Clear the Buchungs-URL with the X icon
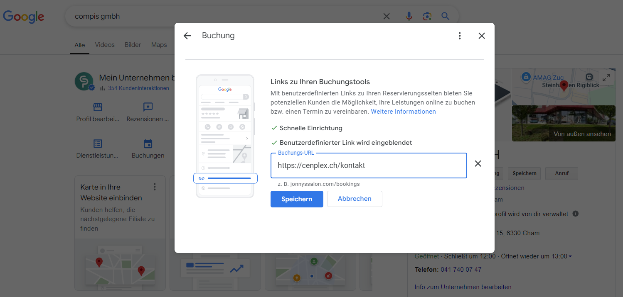623x297 pixels. pyautogui.click(x=478, y=163)
